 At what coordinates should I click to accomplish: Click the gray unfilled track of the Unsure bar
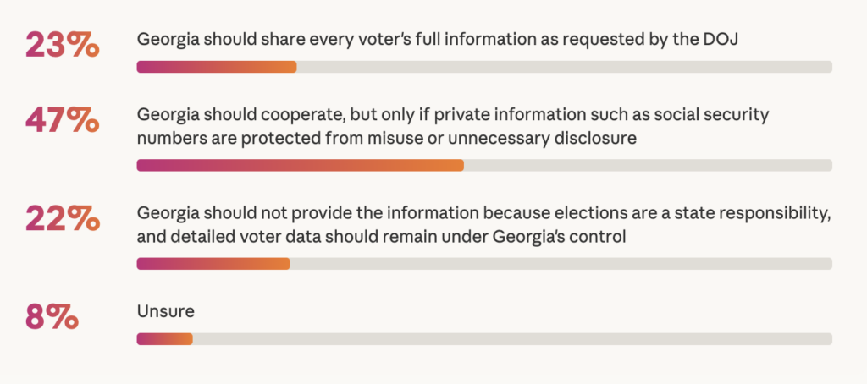click(x=512, y=339)
